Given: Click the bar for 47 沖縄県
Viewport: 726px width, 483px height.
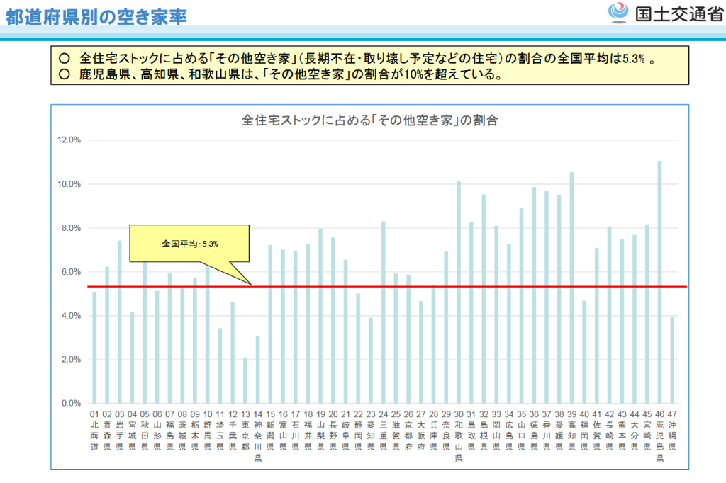Looking at the screenshot, I should coord(672,360).
